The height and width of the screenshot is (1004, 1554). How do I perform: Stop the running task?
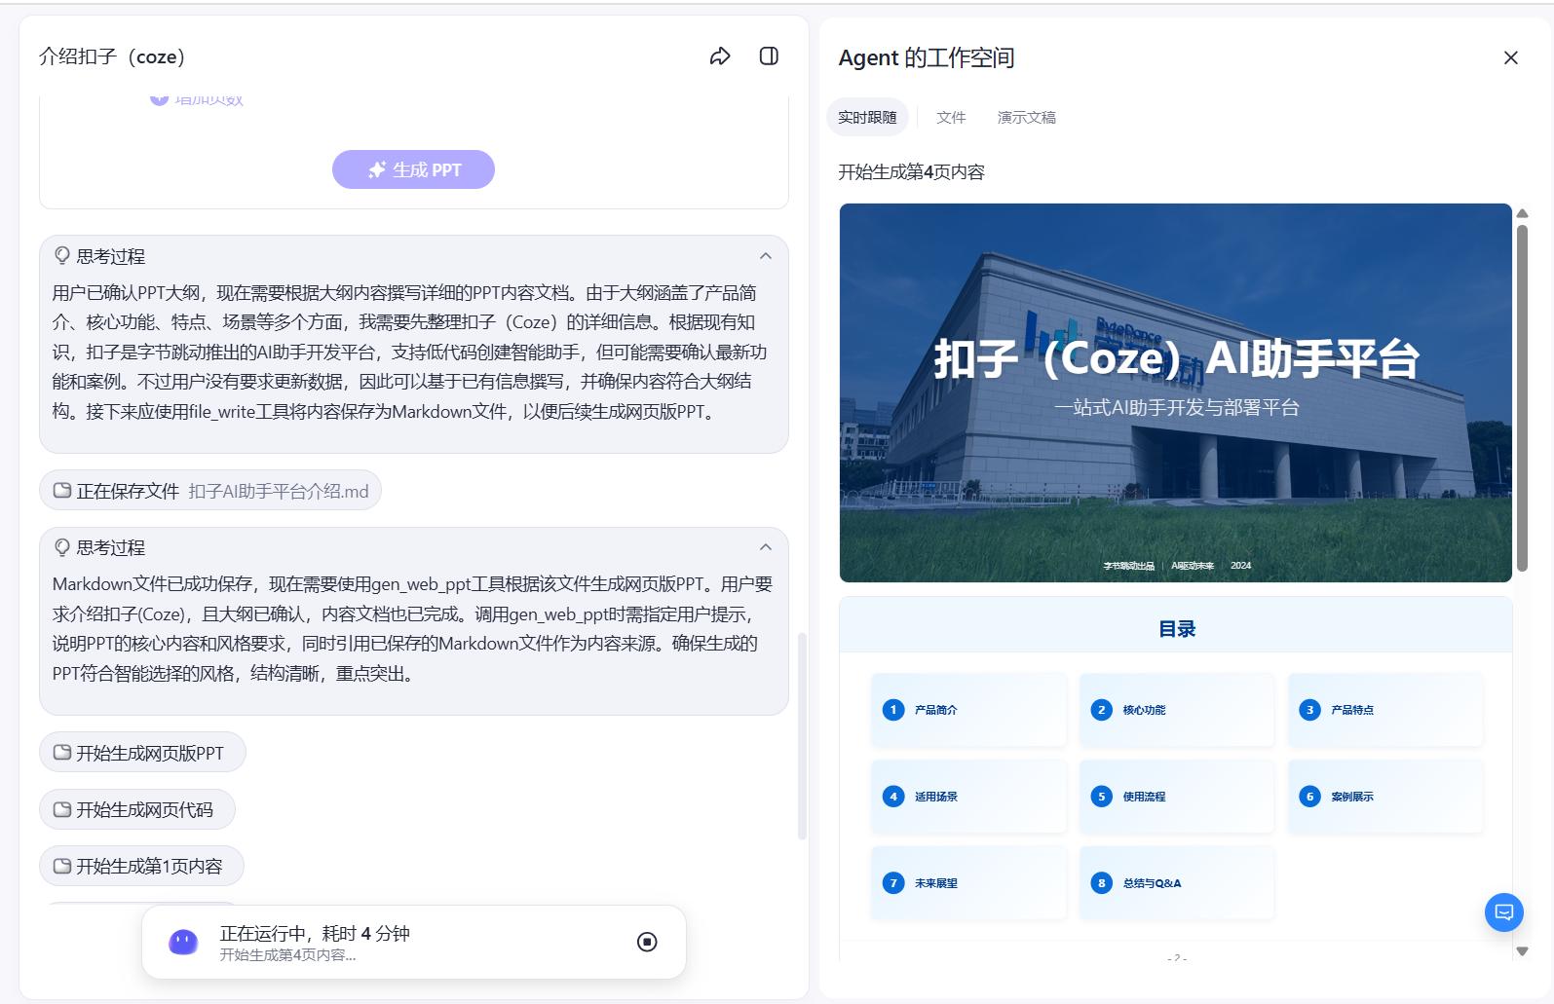(647, 942)
